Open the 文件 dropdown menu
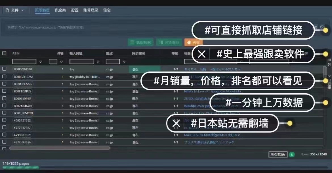Viewport: 332px width, 173px height. [16, 10]
